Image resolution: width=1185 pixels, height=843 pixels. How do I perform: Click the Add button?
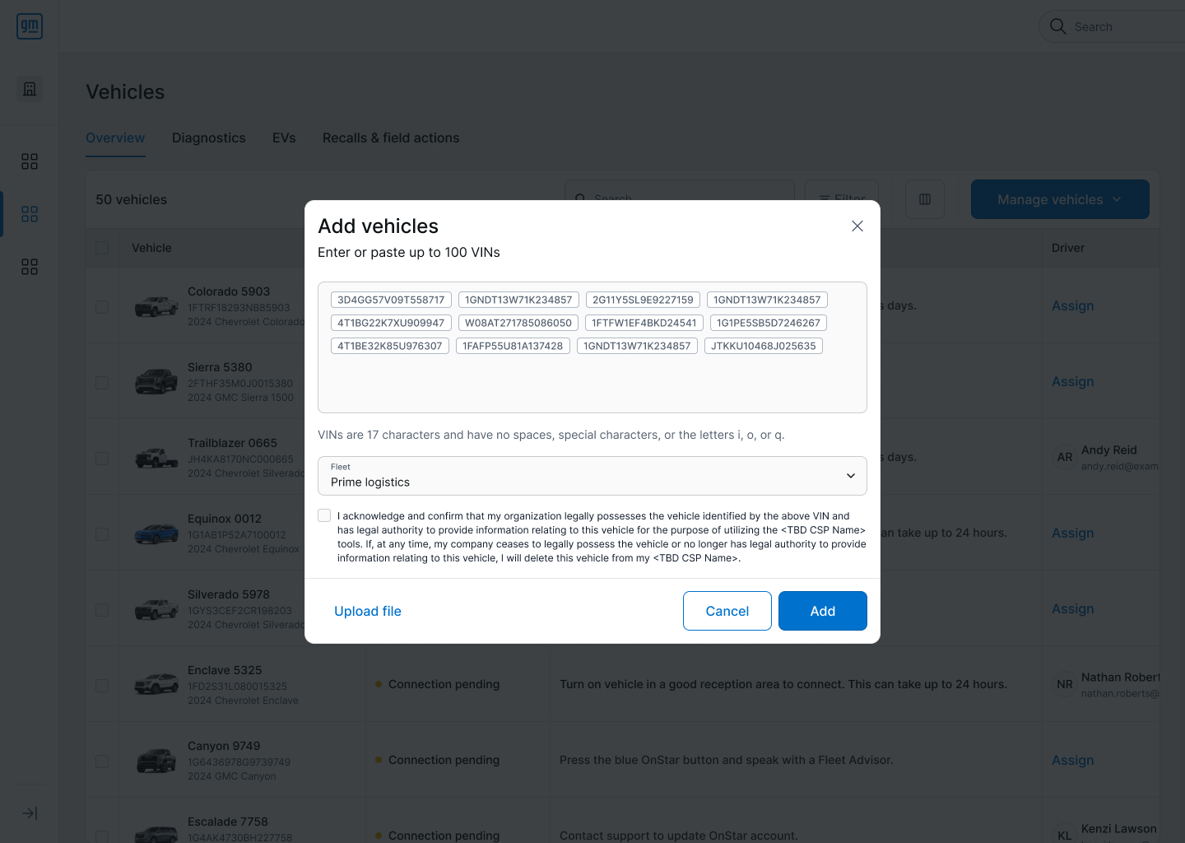point(823,611)
